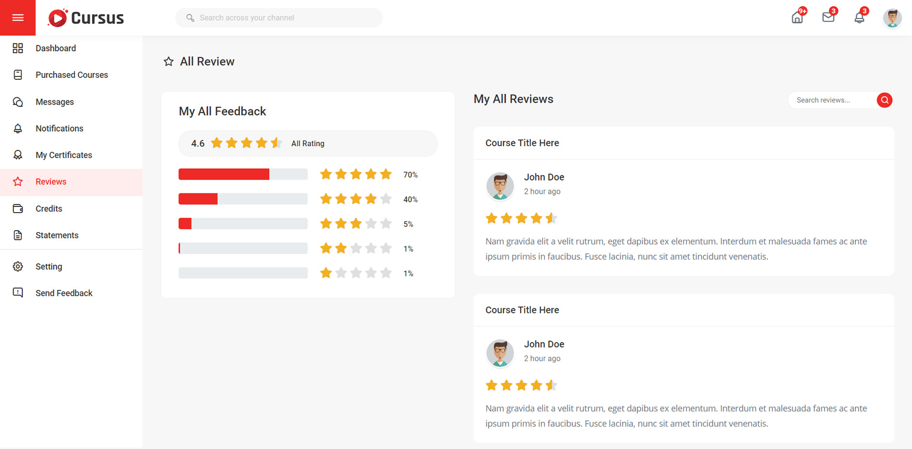The height and width of the screenshot is (449, 912).
Task: Focus the Search reviews field
Action: [832, 100]
